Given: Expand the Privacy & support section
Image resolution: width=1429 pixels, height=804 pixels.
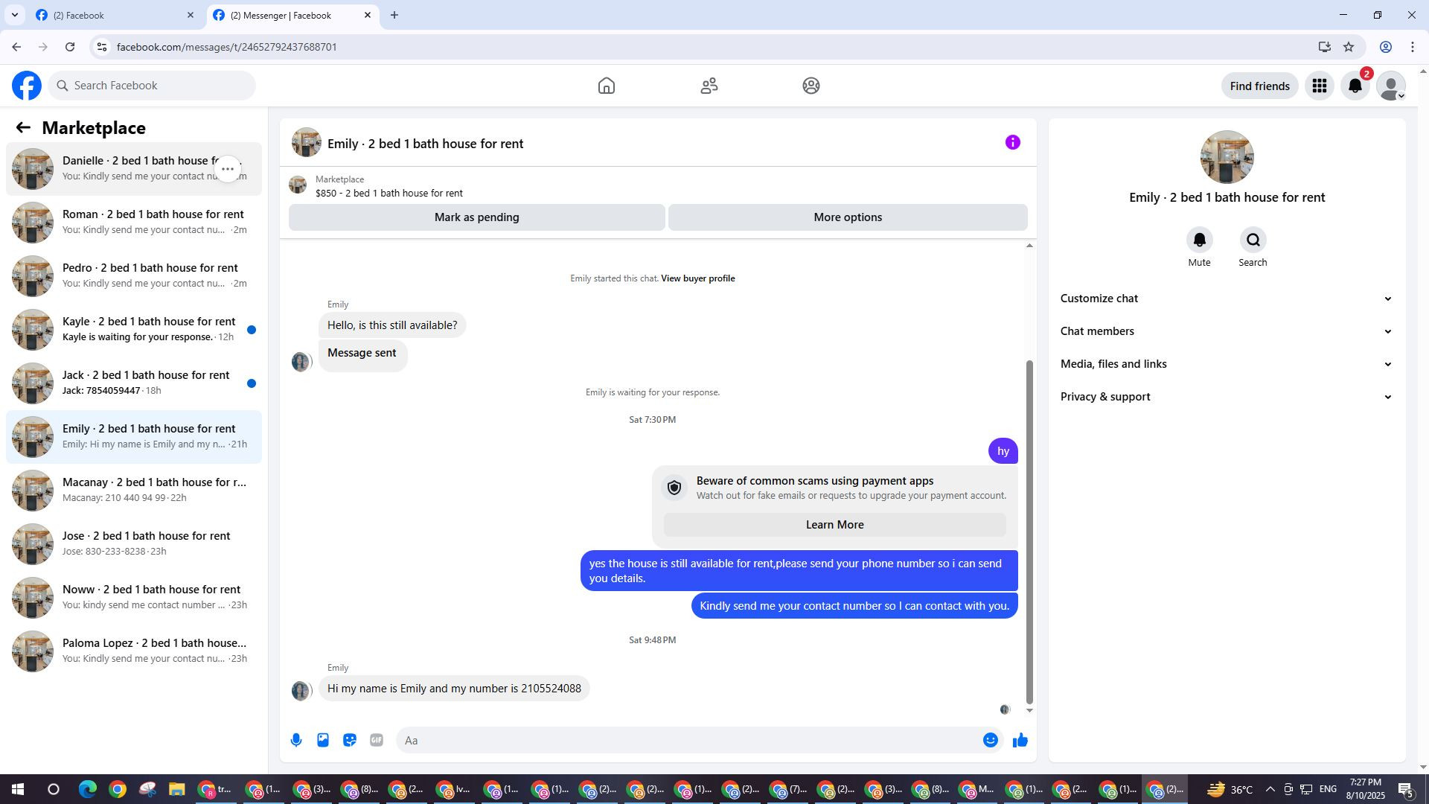Looking at the screenshot, I should [1226, 397].
